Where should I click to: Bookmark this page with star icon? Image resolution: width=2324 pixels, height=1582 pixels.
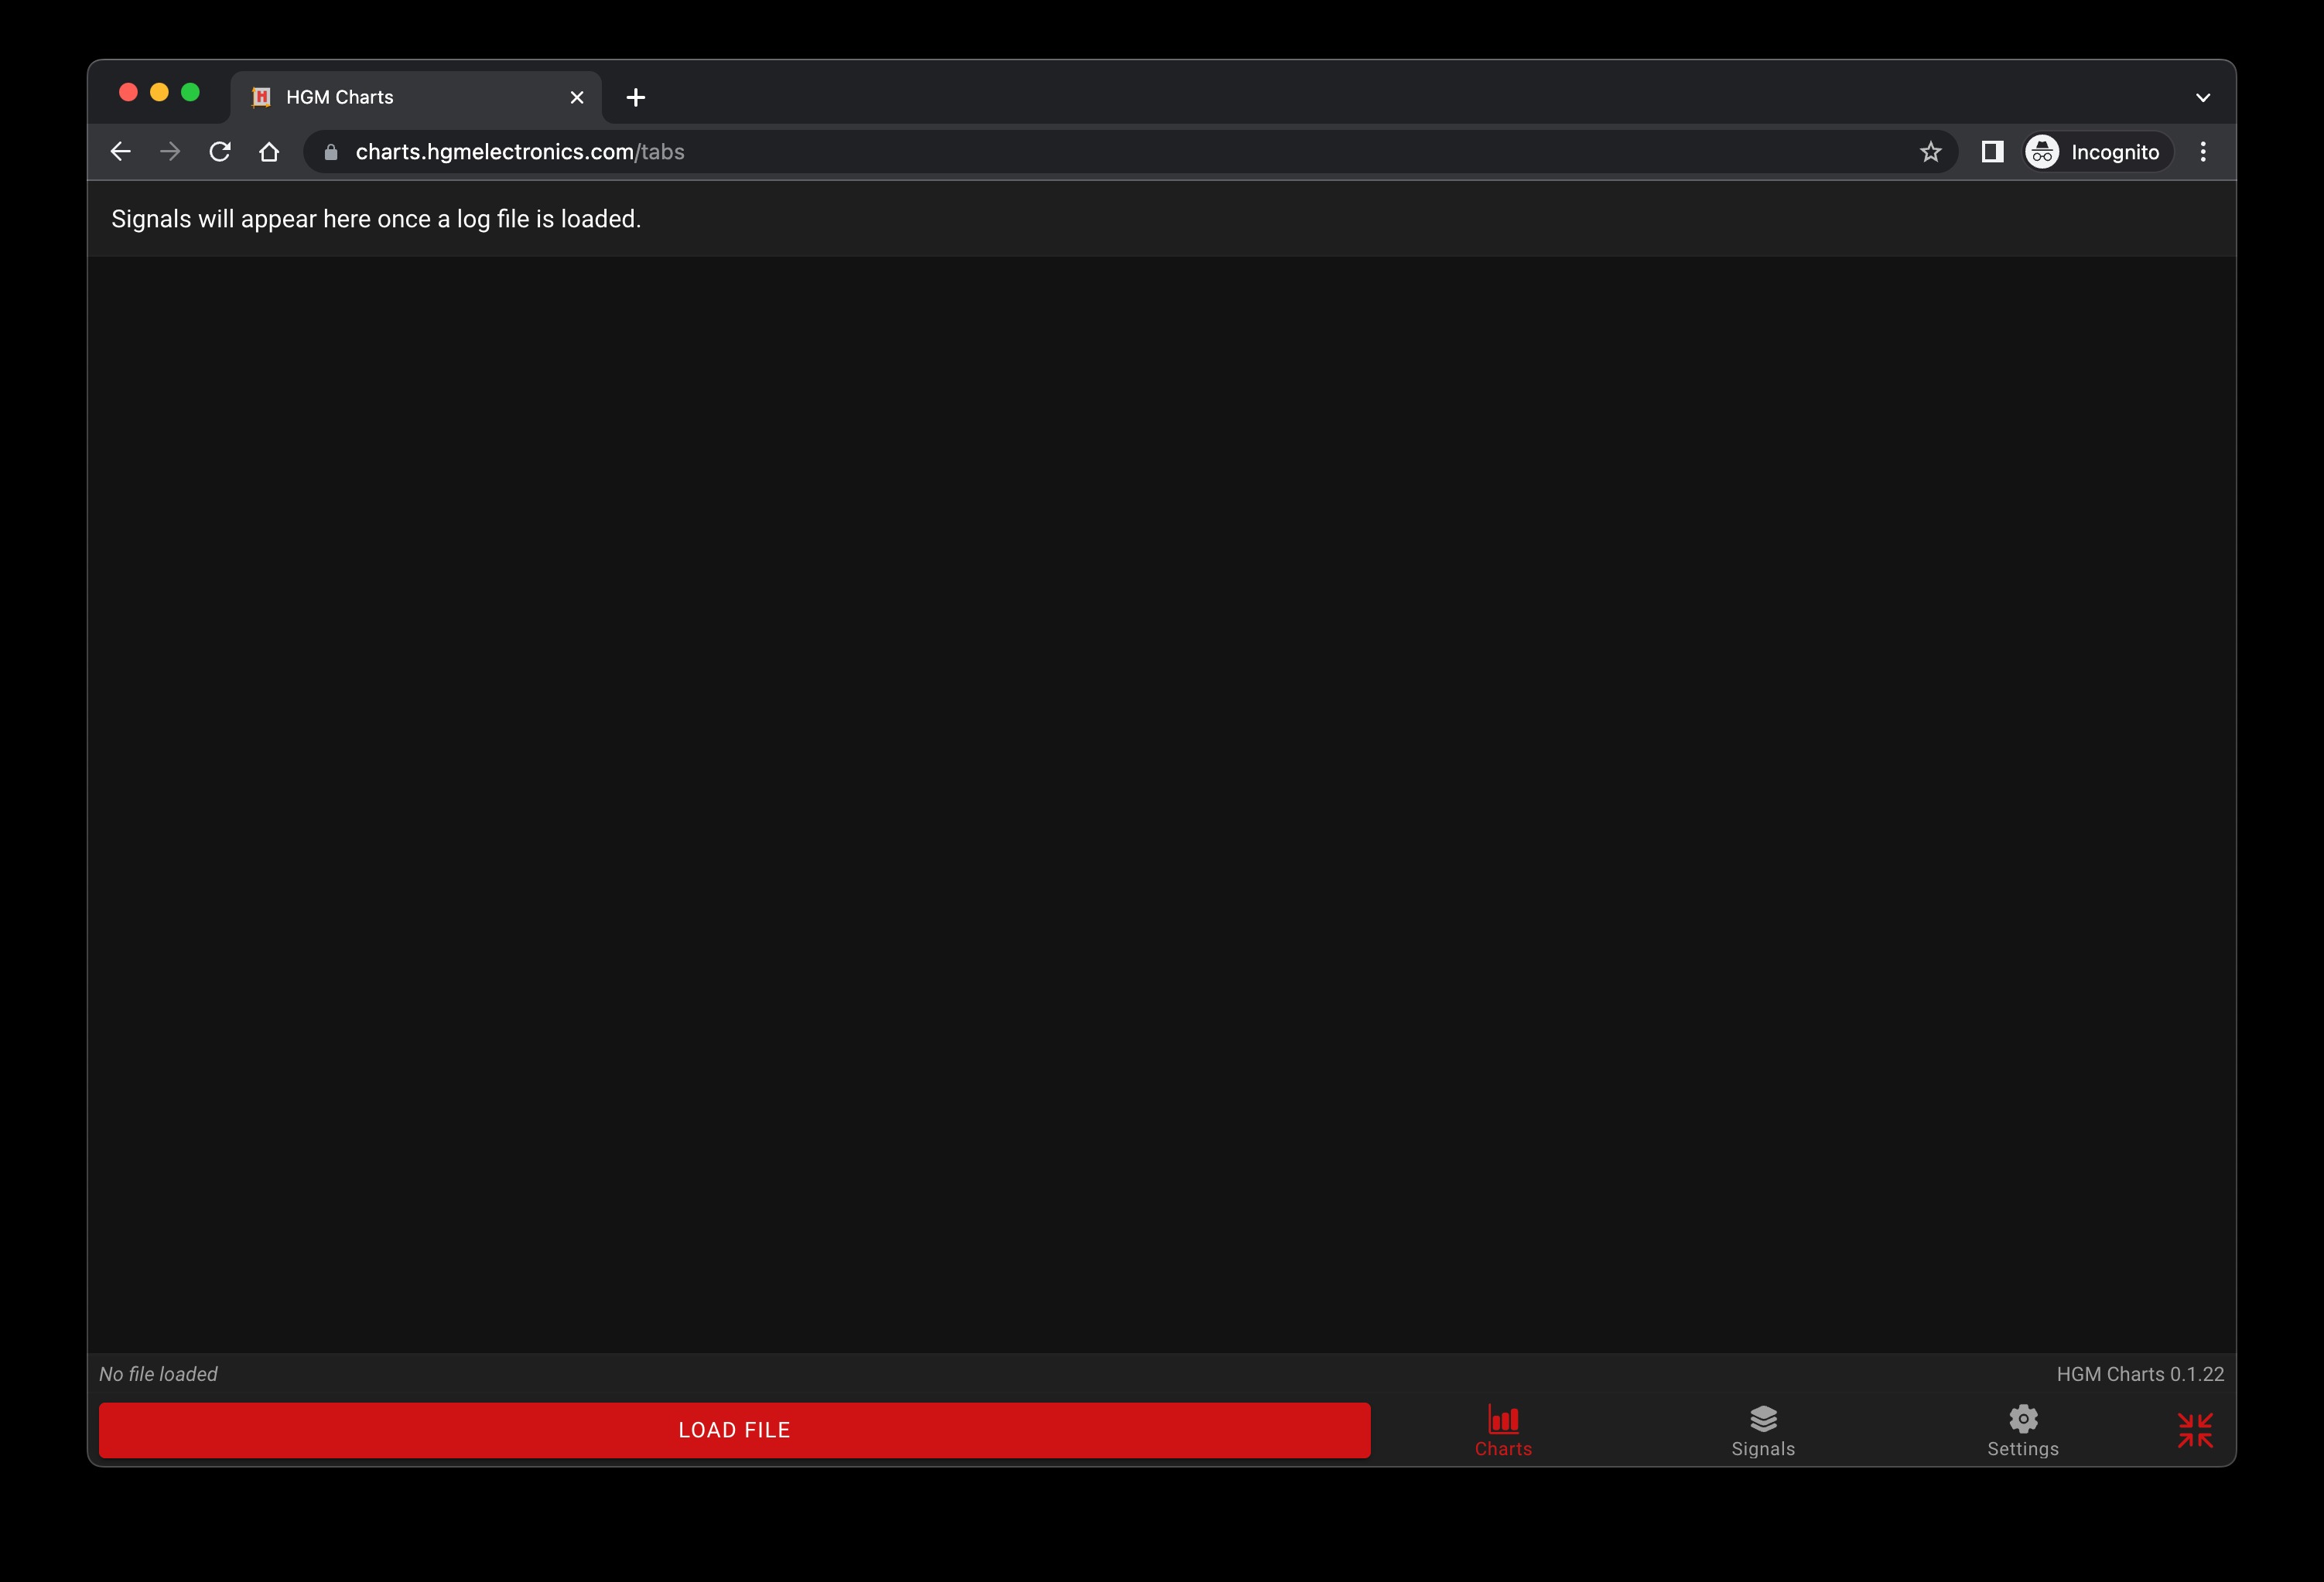1930,152
